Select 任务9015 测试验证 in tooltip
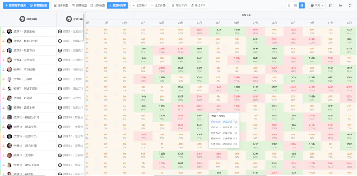This screenshot has width=357, height=176. coord(224,127)
